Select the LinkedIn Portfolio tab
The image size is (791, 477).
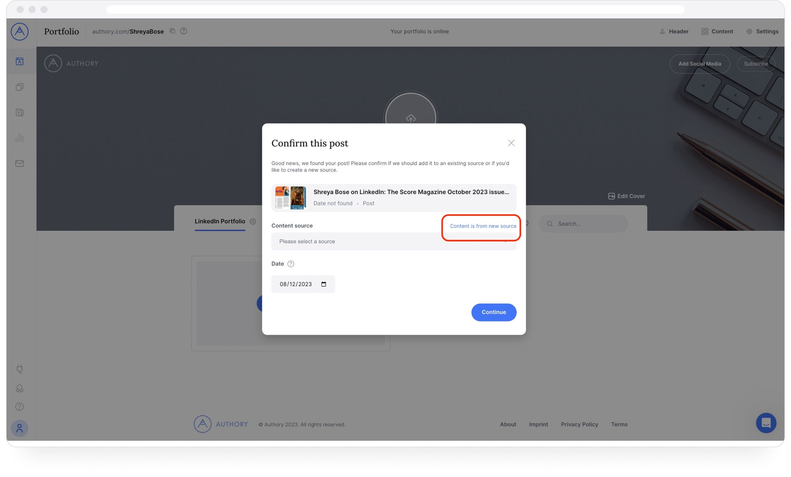click(220, 221)
